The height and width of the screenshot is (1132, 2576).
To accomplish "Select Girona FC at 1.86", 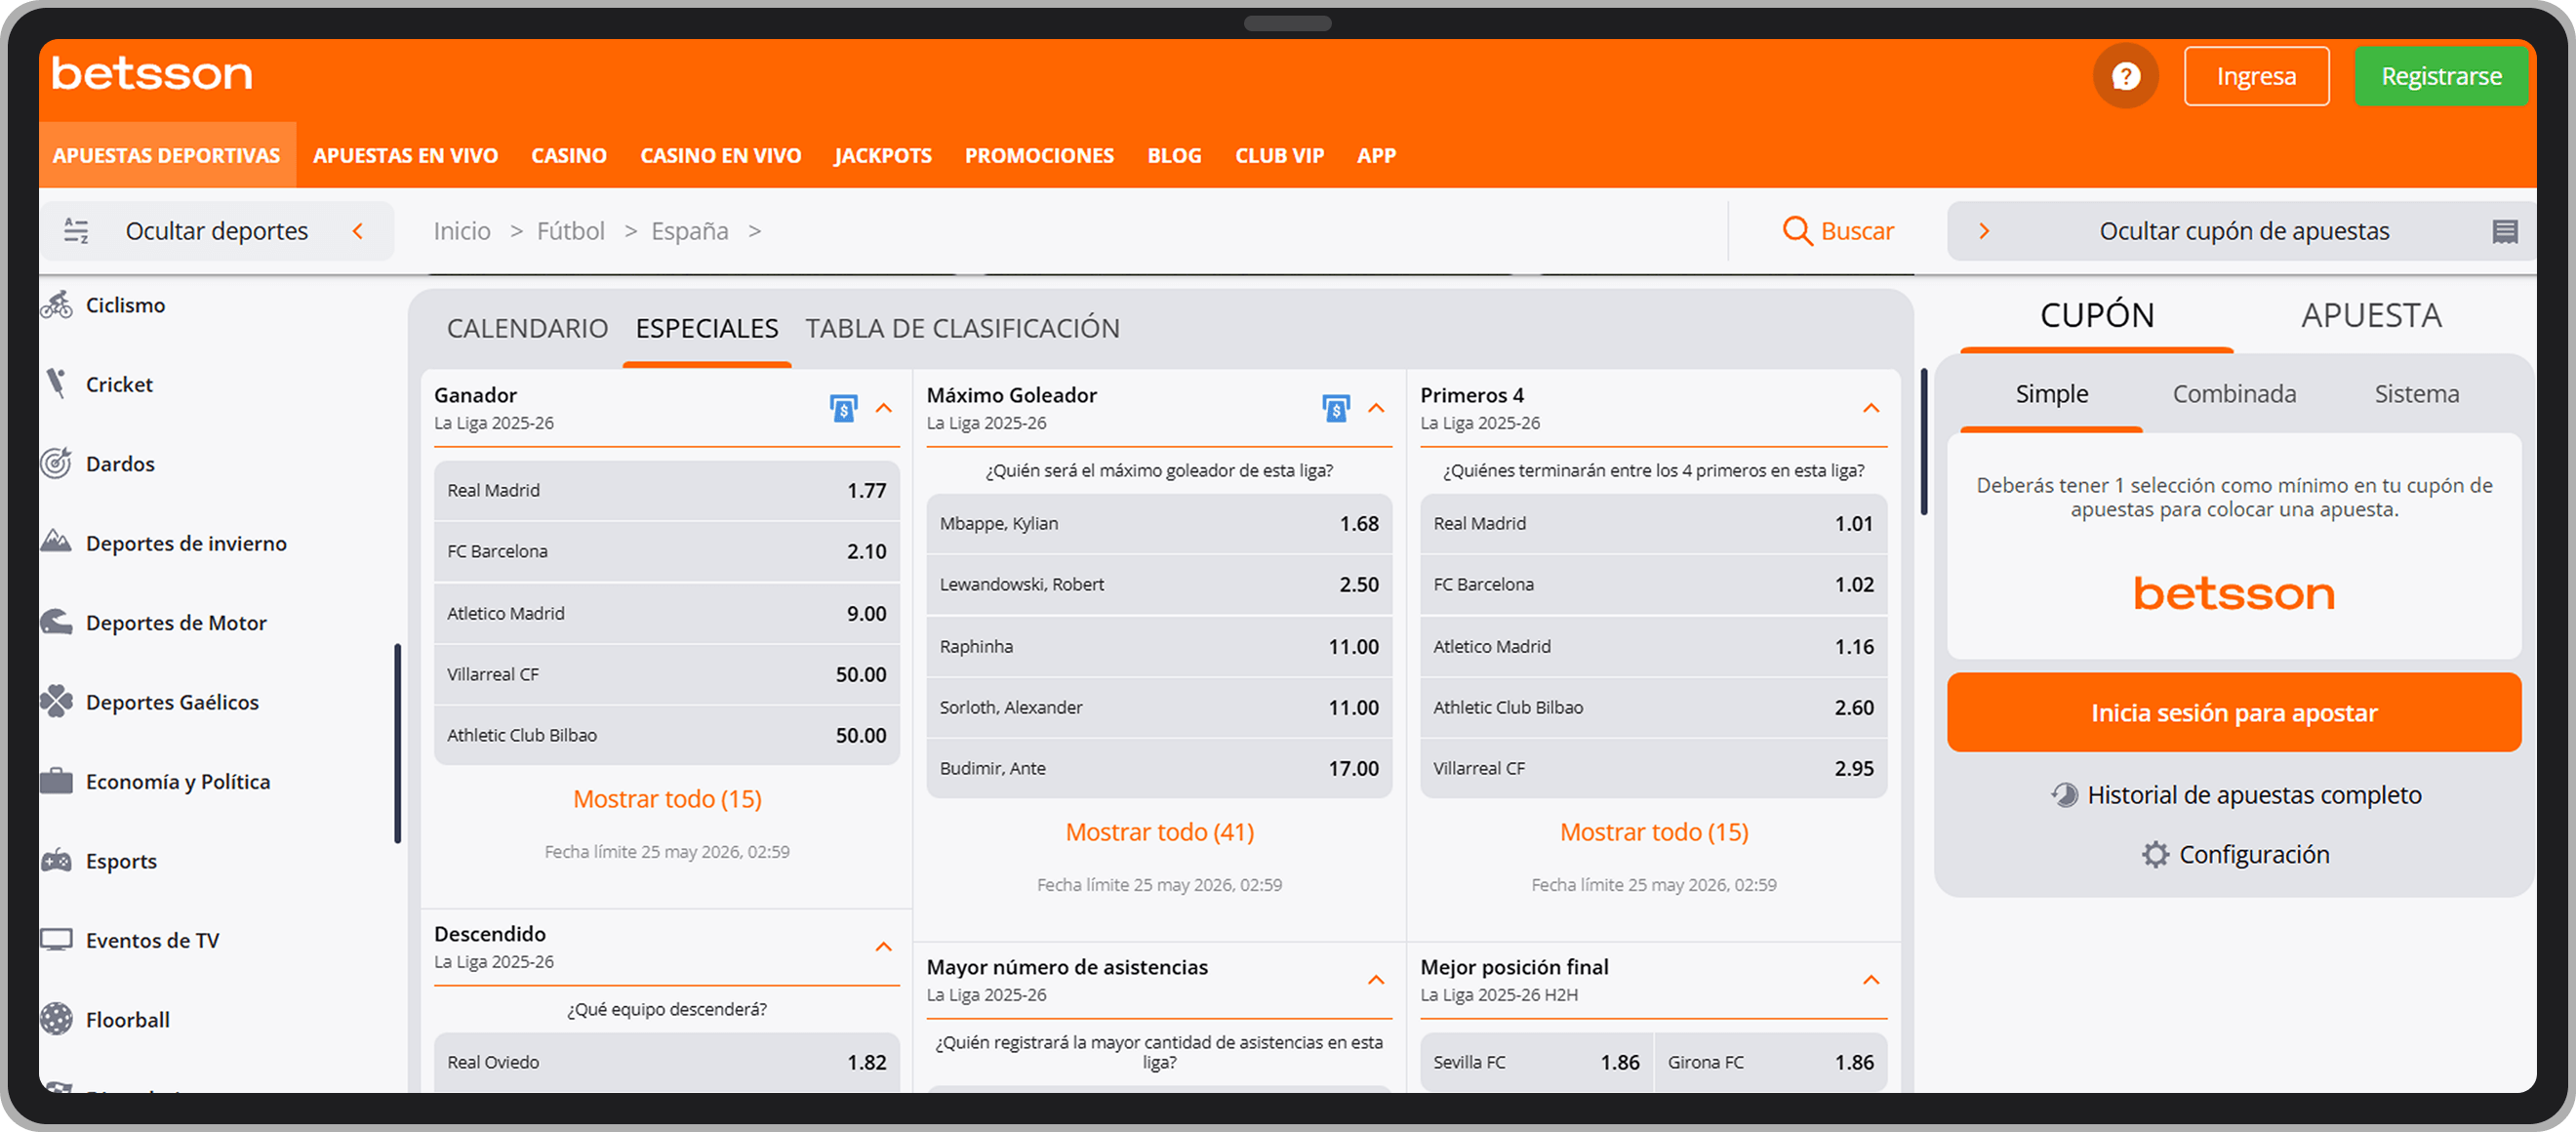I will pos(1770,1062).
